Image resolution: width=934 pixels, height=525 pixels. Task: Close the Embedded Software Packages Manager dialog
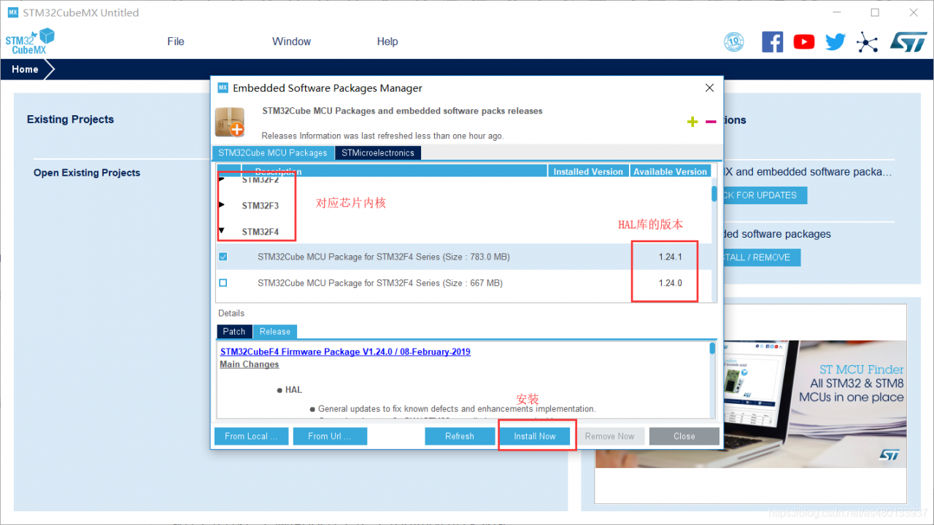tap(709, 87)
